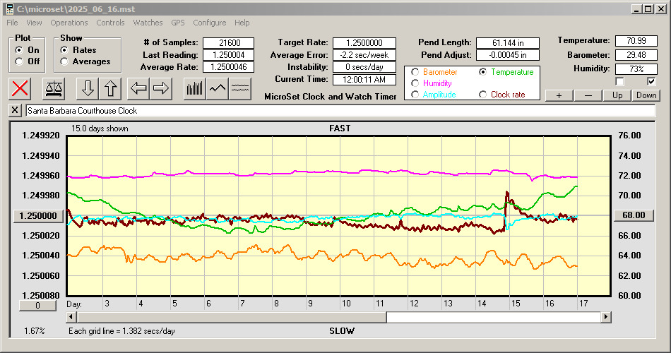The width and height of the screenshot is (671, 353).
Task: Click the red X delete button
Action: click(20, 88)
